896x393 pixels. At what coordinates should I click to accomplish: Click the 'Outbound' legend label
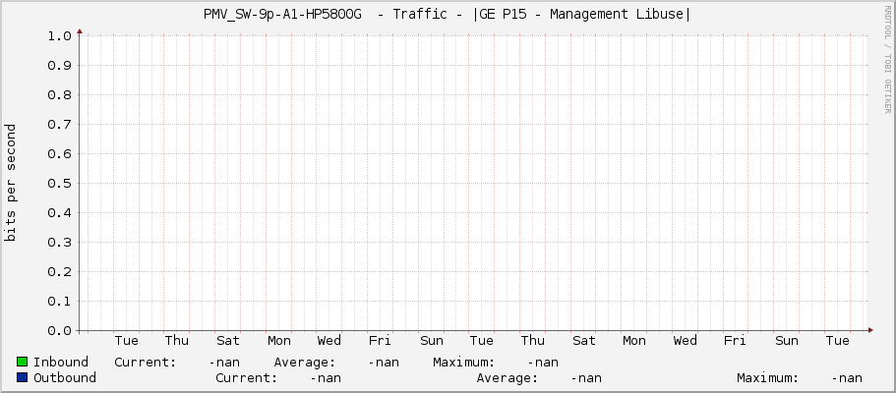[65, 377]
